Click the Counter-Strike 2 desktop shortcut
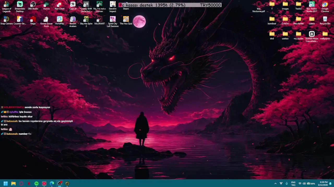334x187 pixels. [x=20, y=22]
